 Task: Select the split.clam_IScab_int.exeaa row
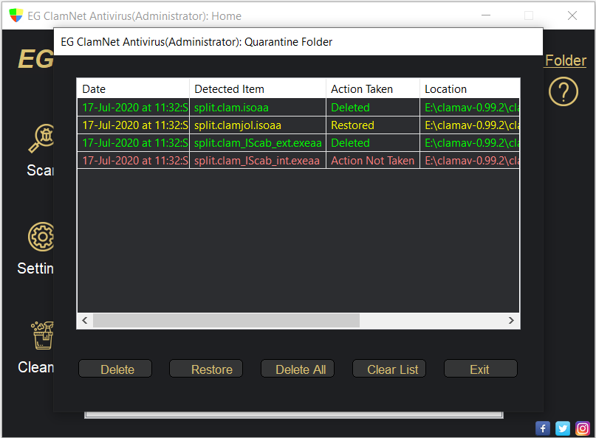coord(298,161)
